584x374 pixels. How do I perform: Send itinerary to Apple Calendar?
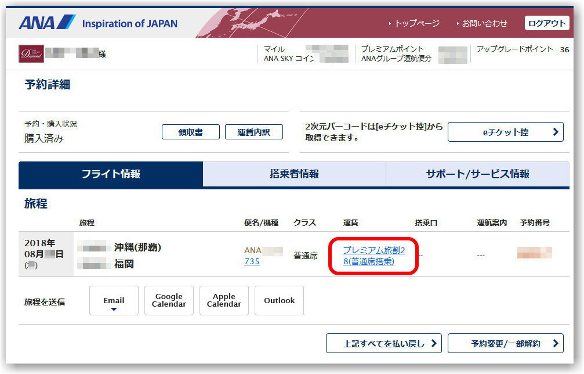click(224, 301)
